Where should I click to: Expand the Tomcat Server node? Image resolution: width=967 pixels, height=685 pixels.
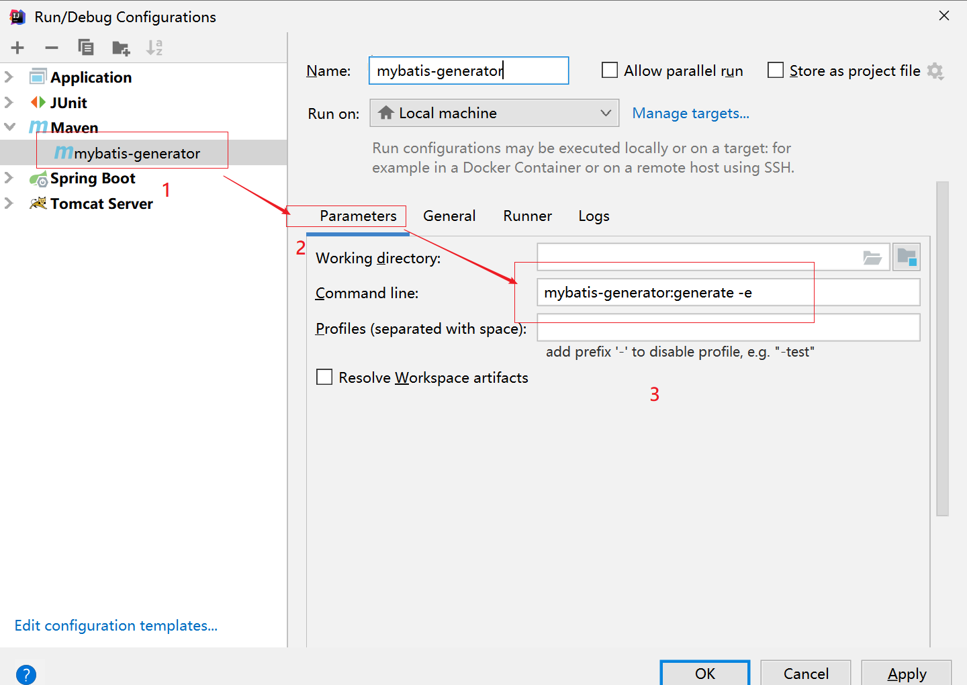coord(9,203)
